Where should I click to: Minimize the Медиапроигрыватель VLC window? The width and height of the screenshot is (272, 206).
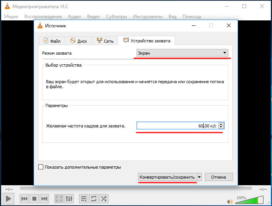click(227, 6)
